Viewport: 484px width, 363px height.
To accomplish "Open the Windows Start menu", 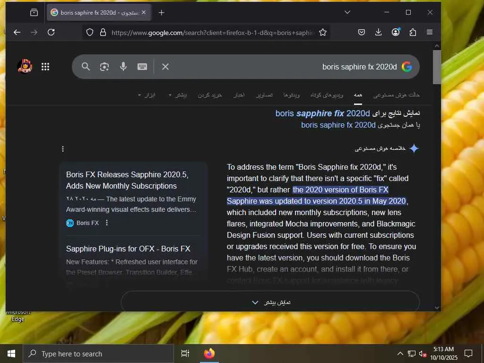I will [x=11, y=354].
